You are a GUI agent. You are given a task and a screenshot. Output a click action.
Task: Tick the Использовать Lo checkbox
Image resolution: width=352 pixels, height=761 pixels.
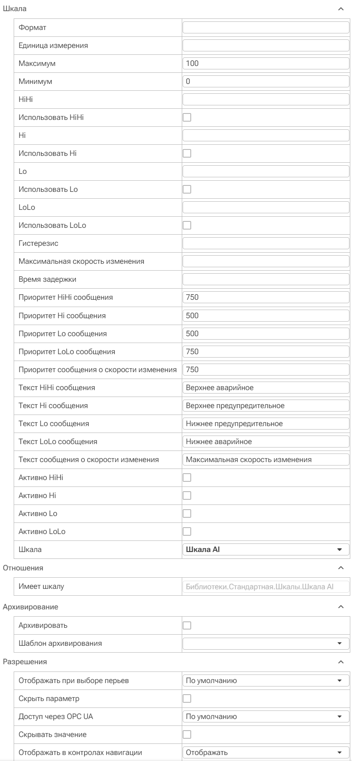click(187, 189)
